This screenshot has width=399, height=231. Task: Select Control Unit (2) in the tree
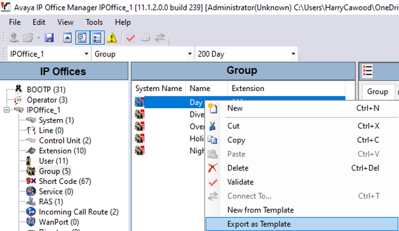[65, 141]
